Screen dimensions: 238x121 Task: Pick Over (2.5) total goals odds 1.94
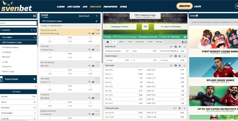(x=124, y=87)
